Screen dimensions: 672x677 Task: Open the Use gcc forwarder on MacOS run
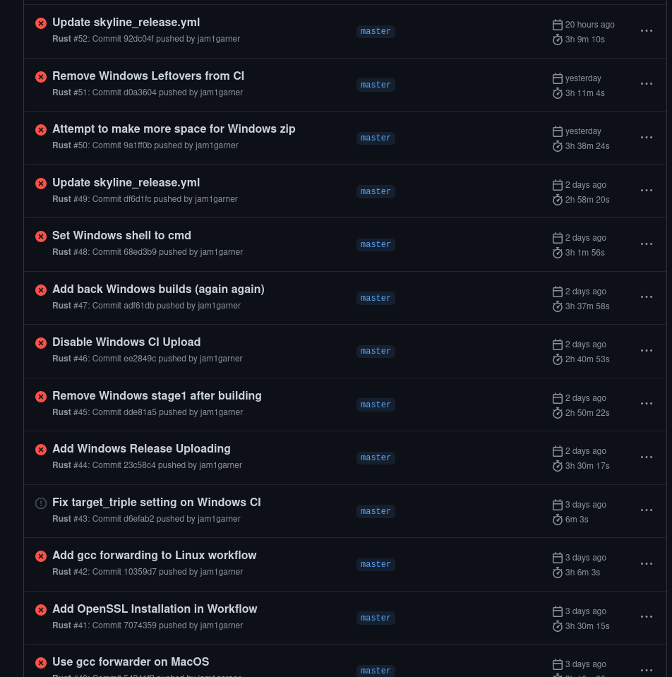131,662
